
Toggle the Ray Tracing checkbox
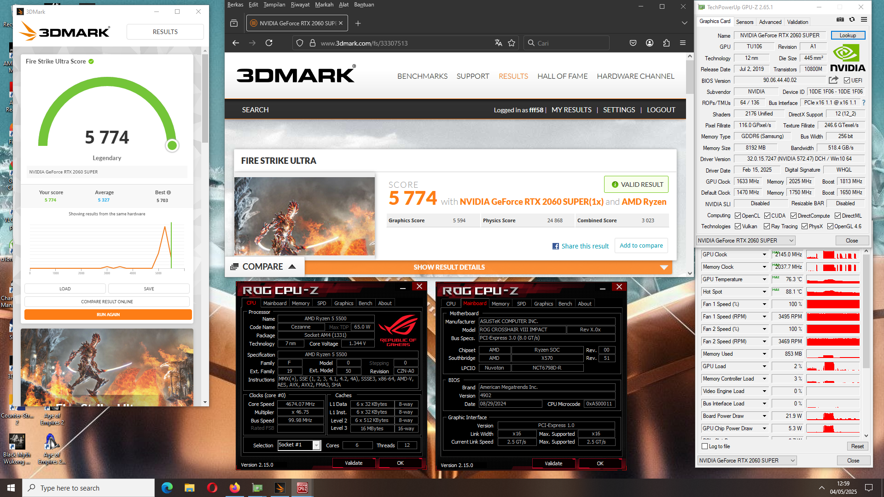coord(767,226)
